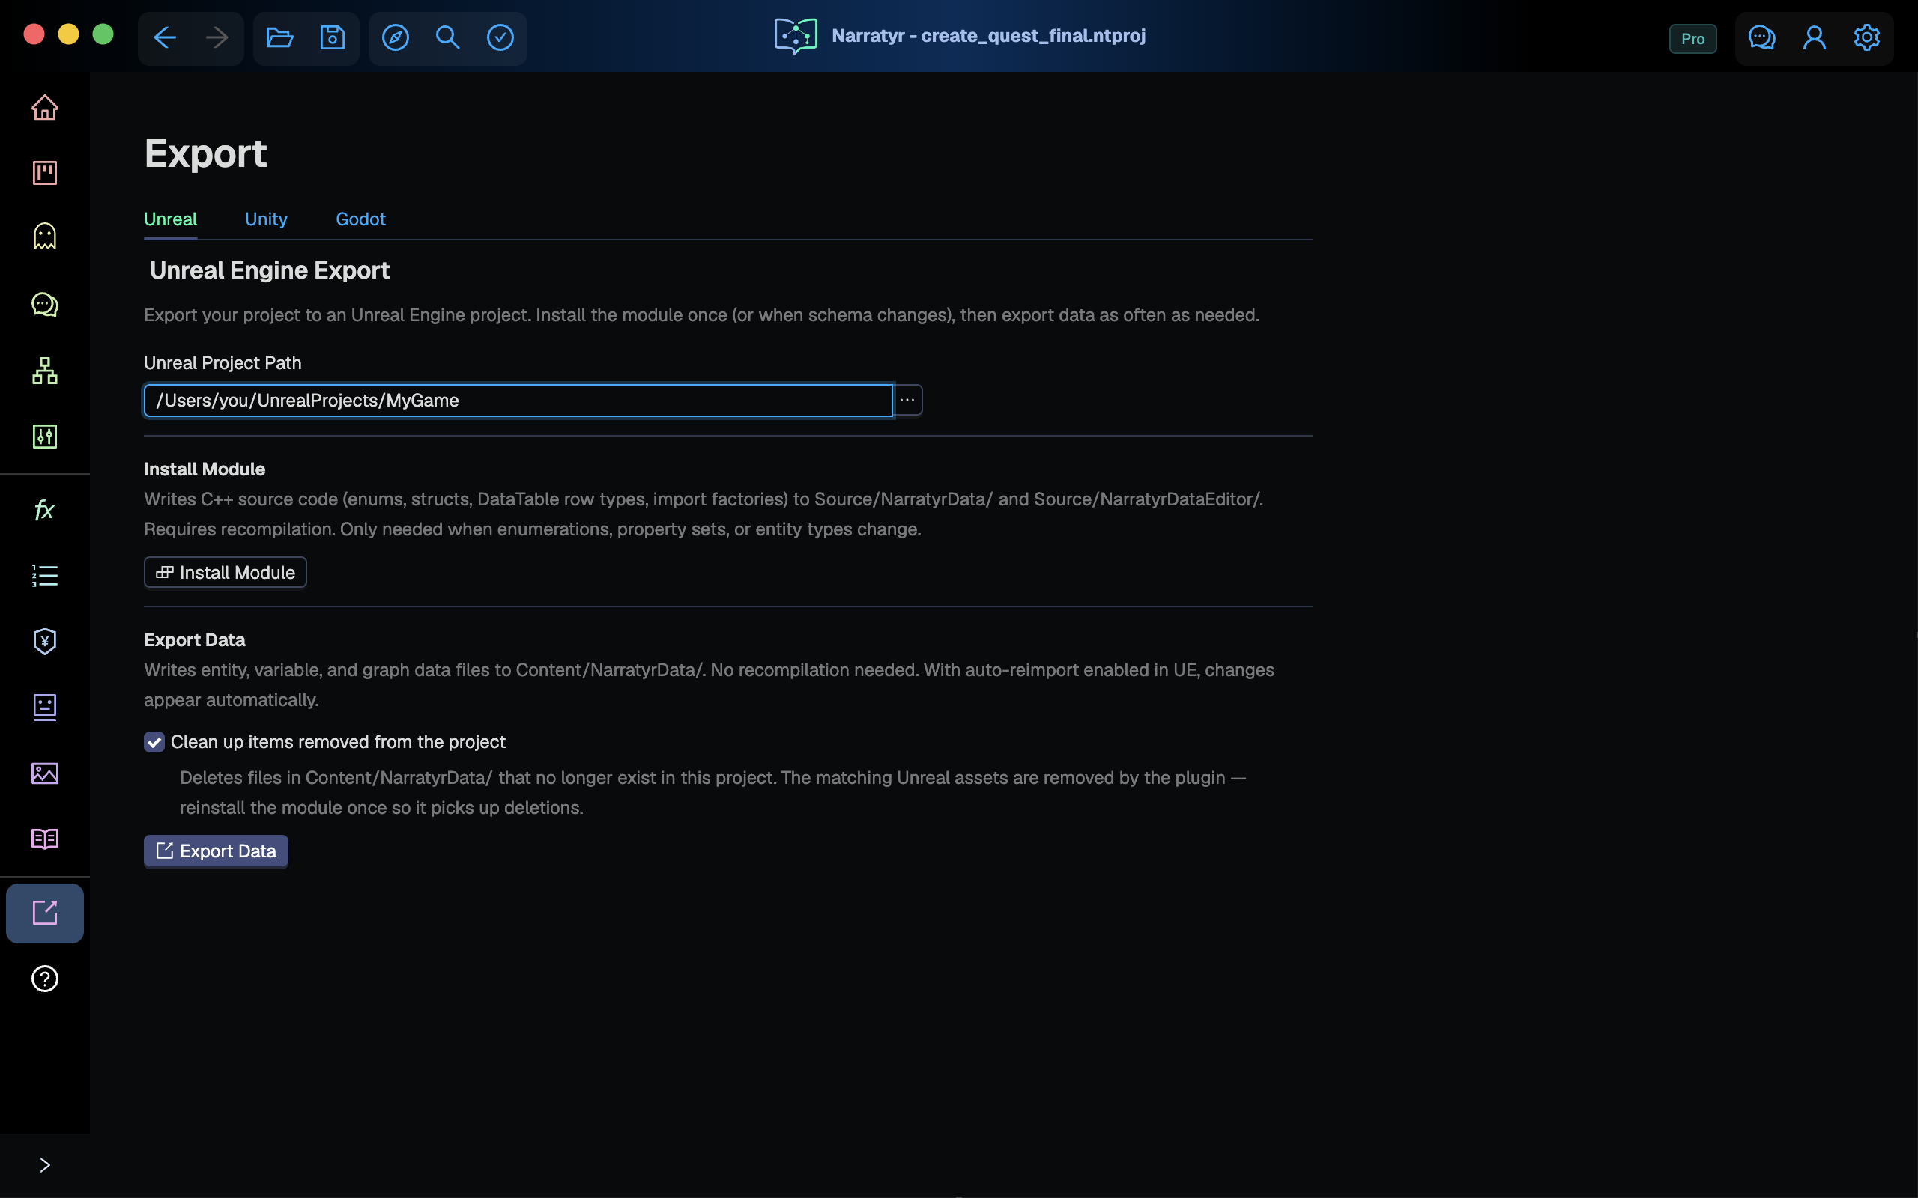
Task: Save project with the disk icon
Action: [x=332, y=37]
